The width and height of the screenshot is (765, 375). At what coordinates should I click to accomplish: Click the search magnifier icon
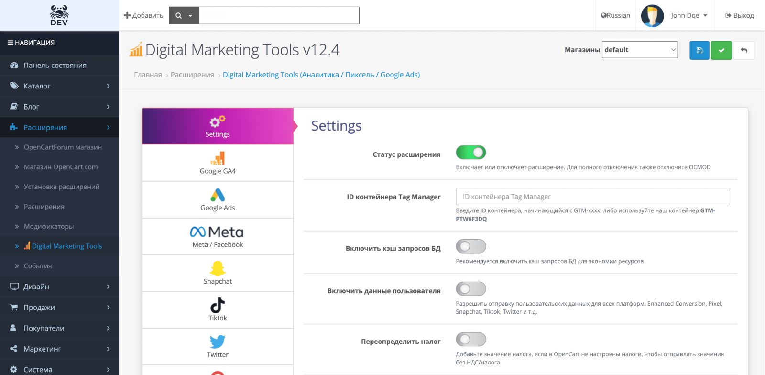[179, 16]
